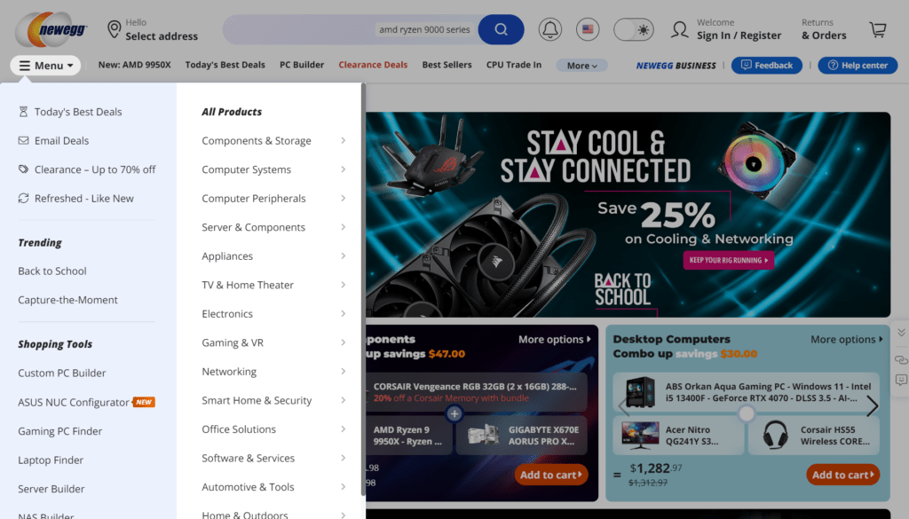Expand TV & Home Theater chevron
The width and height of the screenshot is (909, 519).
(x=344, y=285)
